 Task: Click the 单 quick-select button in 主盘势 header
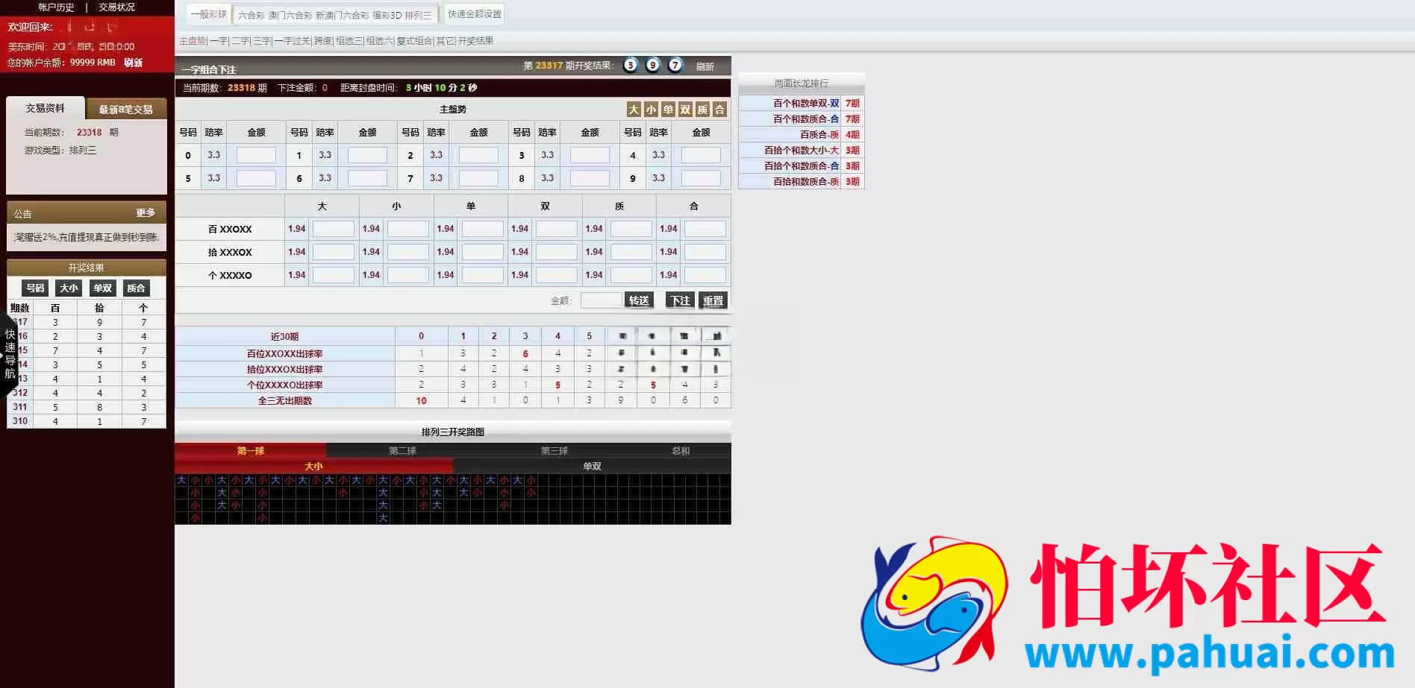[668, 110]
